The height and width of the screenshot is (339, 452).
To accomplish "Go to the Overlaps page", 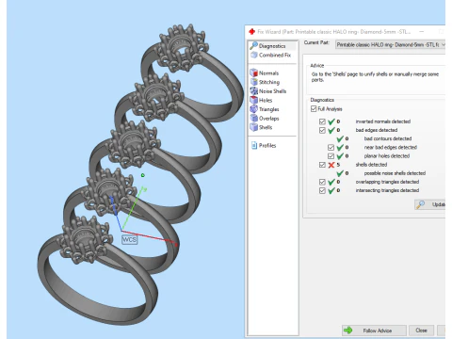I will 269,119.
